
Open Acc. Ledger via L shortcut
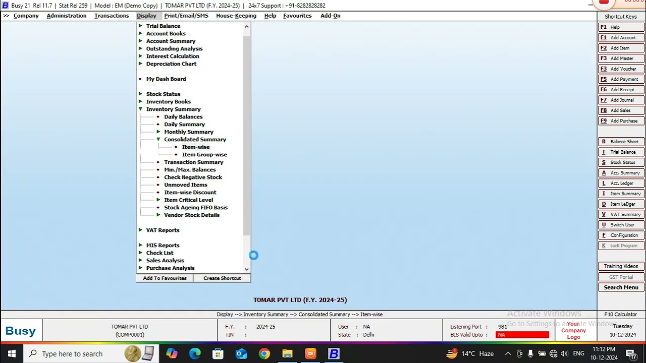tap(621, 184)
